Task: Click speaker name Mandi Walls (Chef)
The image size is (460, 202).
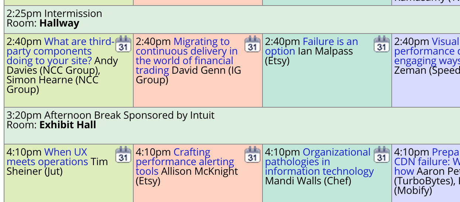Action: click(x=308, y=181)
